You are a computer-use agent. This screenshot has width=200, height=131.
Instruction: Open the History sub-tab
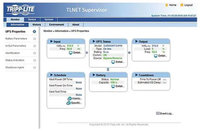pos(37,24)
